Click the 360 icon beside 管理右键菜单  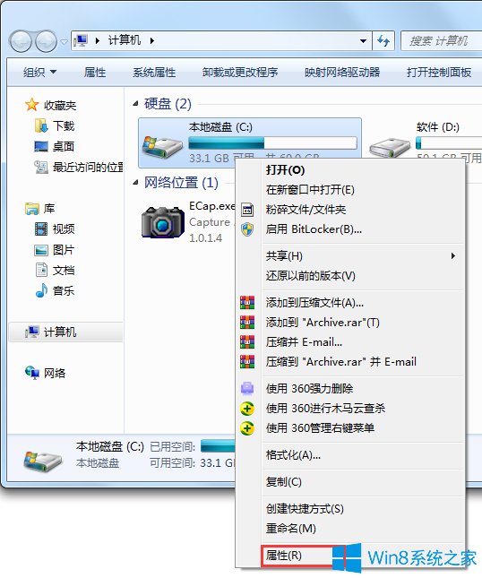click(247, 428)
